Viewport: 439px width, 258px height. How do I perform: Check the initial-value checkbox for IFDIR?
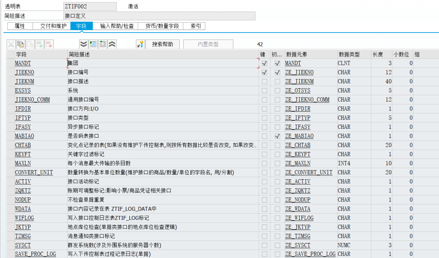coord(277,109)
